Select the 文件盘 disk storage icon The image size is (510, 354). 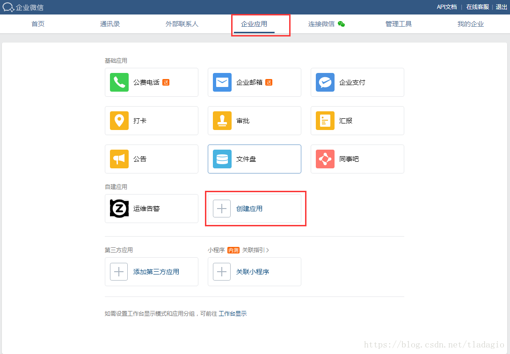pyautogui.click(x=222, y=159)
